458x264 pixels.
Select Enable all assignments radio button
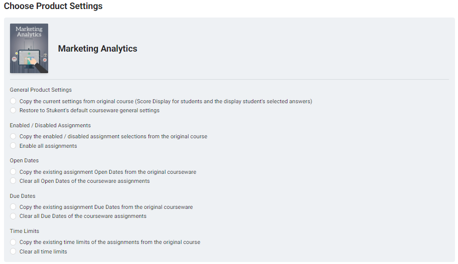[x=13, y=146]
